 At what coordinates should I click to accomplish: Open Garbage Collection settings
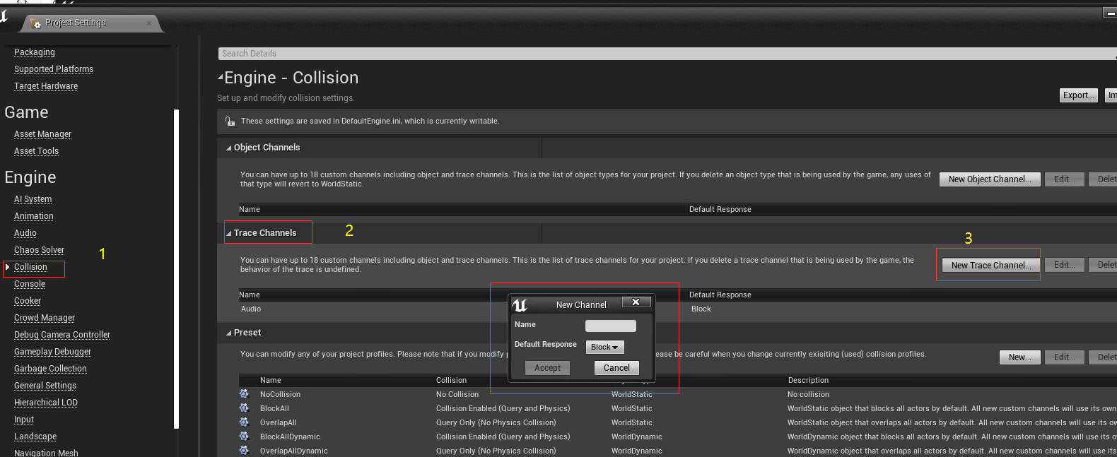(50, 369)
